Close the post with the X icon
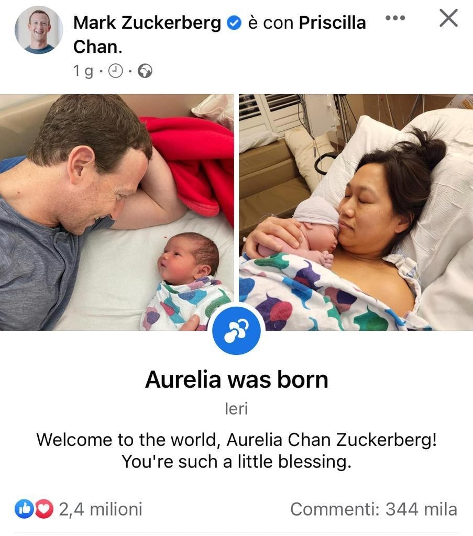The image size is (473, 536). 448,18
